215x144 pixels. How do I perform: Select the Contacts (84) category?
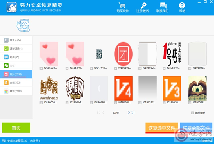(x=16, y=40)
